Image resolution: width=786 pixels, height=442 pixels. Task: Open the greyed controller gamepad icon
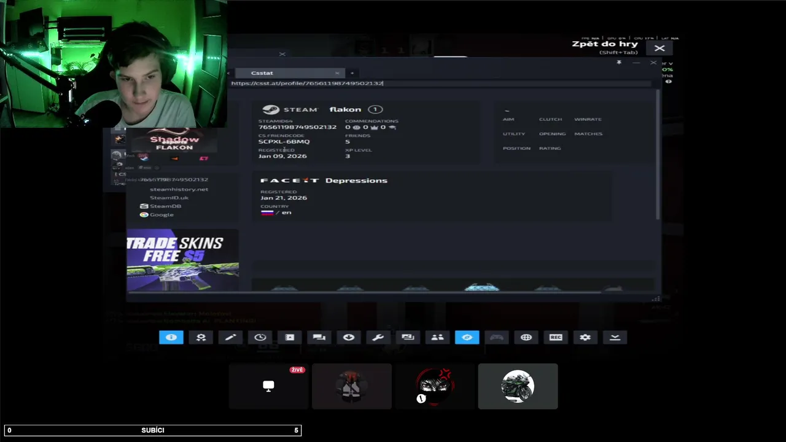pos(497,337)
